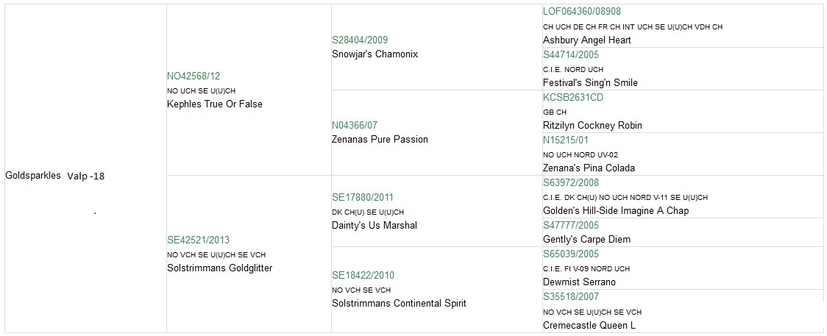Select the dog name Kephles True Or False
The width and height of the screenshot is (827, 336).
[215, 104]
